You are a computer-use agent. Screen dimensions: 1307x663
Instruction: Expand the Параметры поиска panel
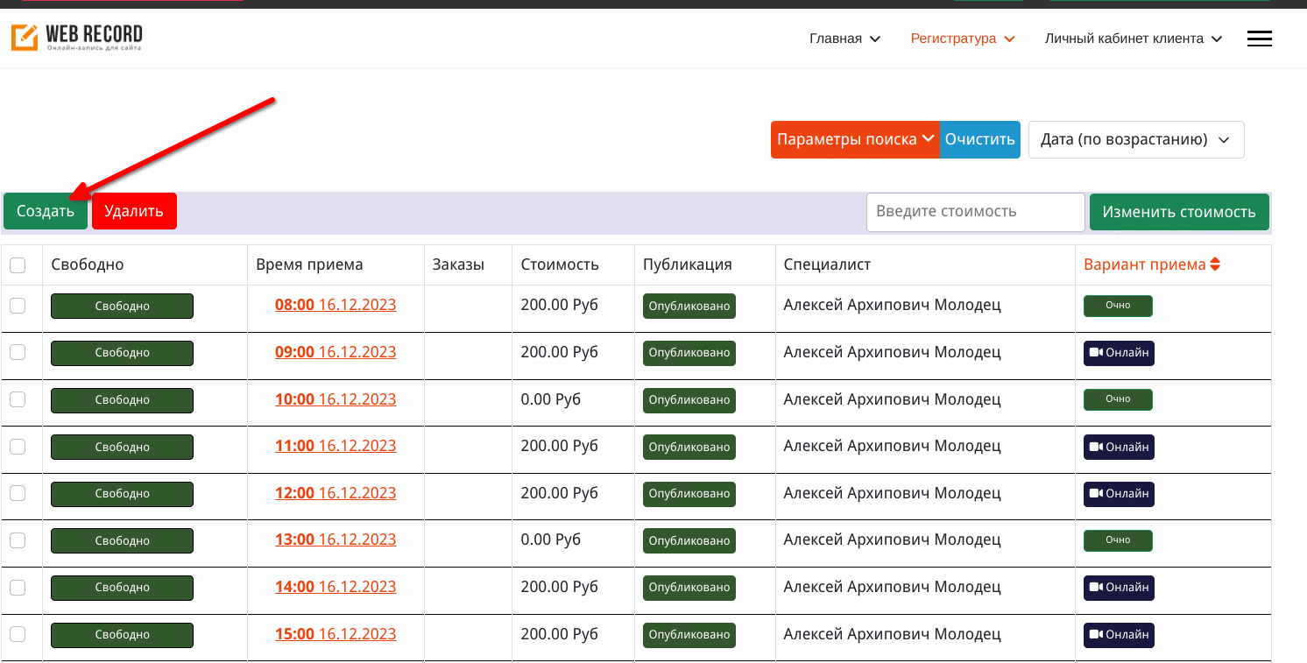pos(855,140)
